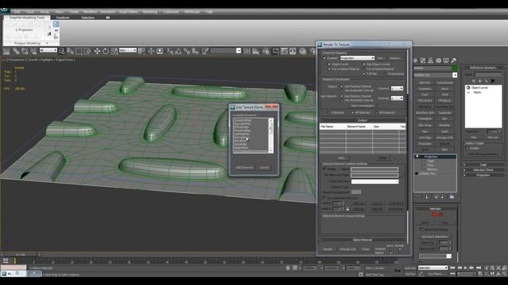Switch to the Modify panel tab icon

423,60
